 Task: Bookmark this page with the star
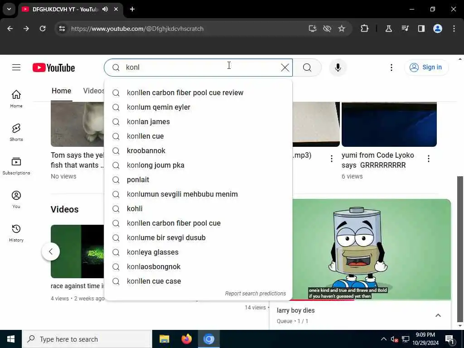(x=342, y=29)
